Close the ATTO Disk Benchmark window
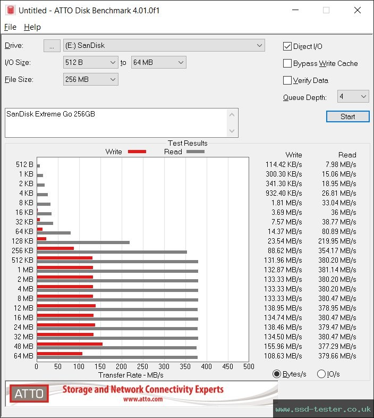This screenshot has height=418, width=374. (358, 10)
